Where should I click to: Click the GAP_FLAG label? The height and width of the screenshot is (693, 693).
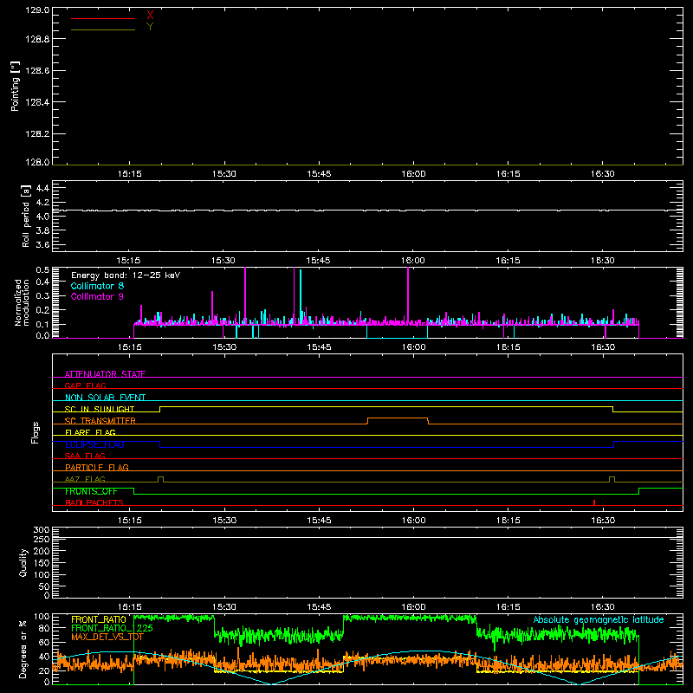85,385
